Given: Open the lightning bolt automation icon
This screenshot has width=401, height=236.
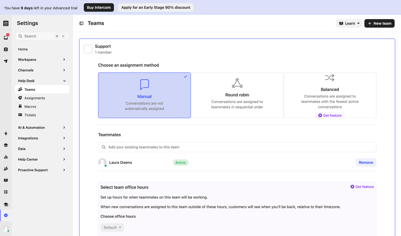Looking at the screenshot, I should (6, 133).
